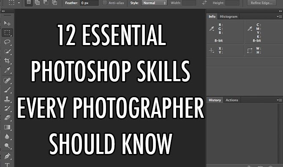The width and height of the screenshot is (283, 167).
Task: Select the Eyedropper tool in the toolbox
Action: click(x=7, y=70)
